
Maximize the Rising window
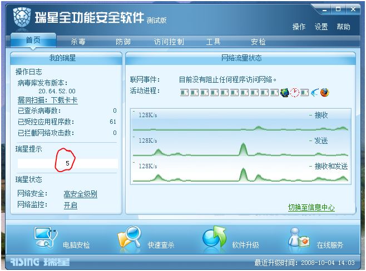click(x=338, y=9)
